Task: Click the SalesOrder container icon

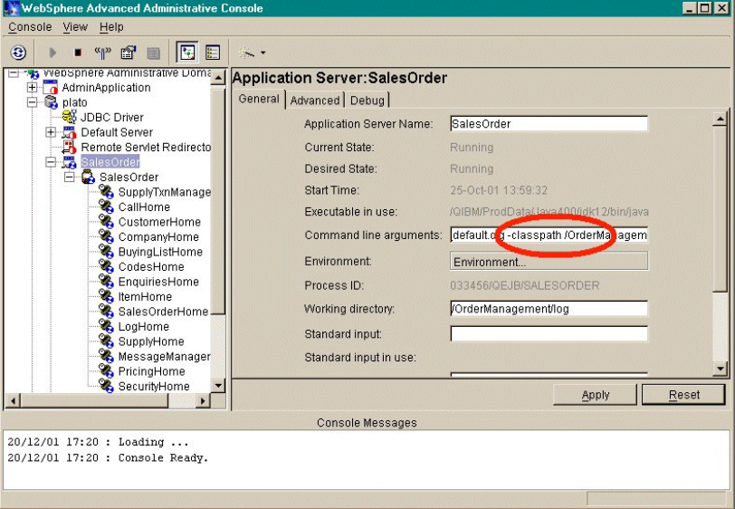Action: point(88,177)
